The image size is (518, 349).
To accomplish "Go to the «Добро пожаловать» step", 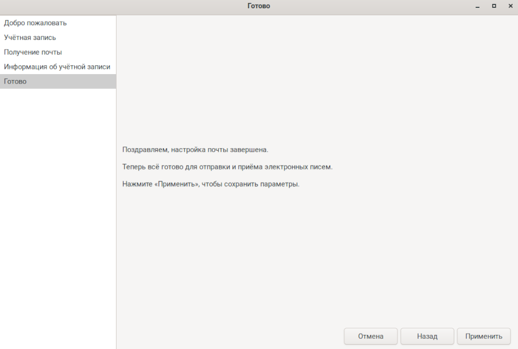I will [35, 23].
